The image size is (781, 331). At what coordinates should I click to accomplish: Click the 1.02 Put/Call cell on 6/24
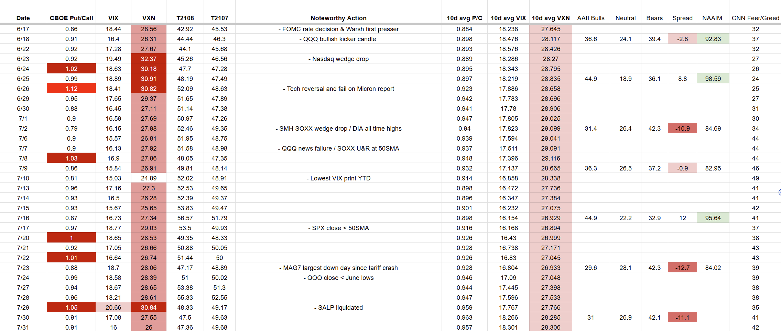pyautogui.click(x=71, y=69)
